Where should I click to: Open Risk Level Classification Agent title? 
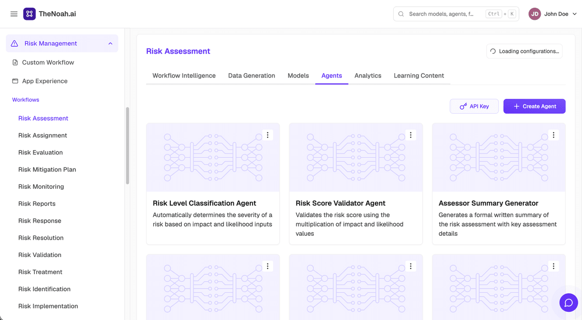(204, 203)
